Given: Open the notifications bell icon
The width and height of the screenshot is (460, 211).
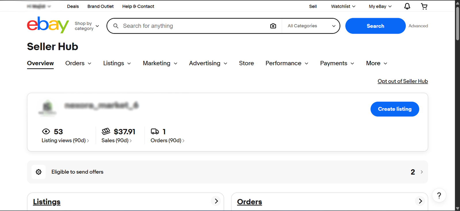Looking at the screenshot, I should (x=407, y=6).
